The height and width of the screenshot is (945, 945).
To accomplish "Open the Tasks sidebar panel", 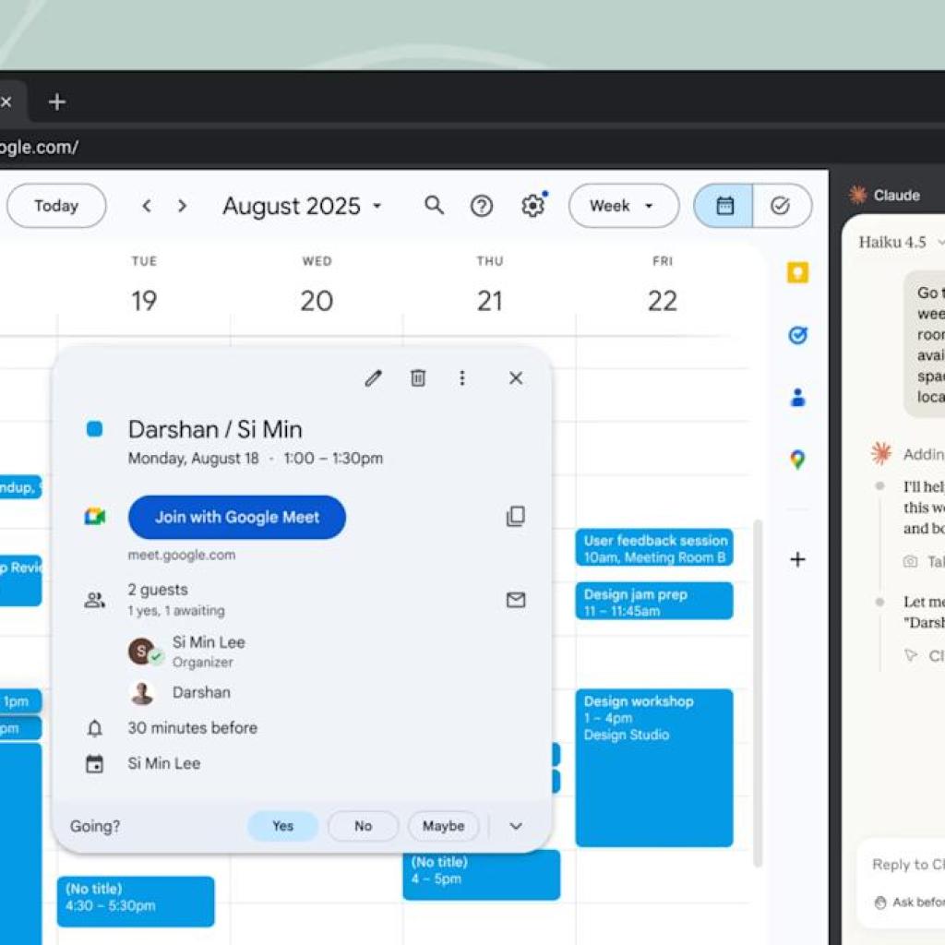I will click(796, 336).
